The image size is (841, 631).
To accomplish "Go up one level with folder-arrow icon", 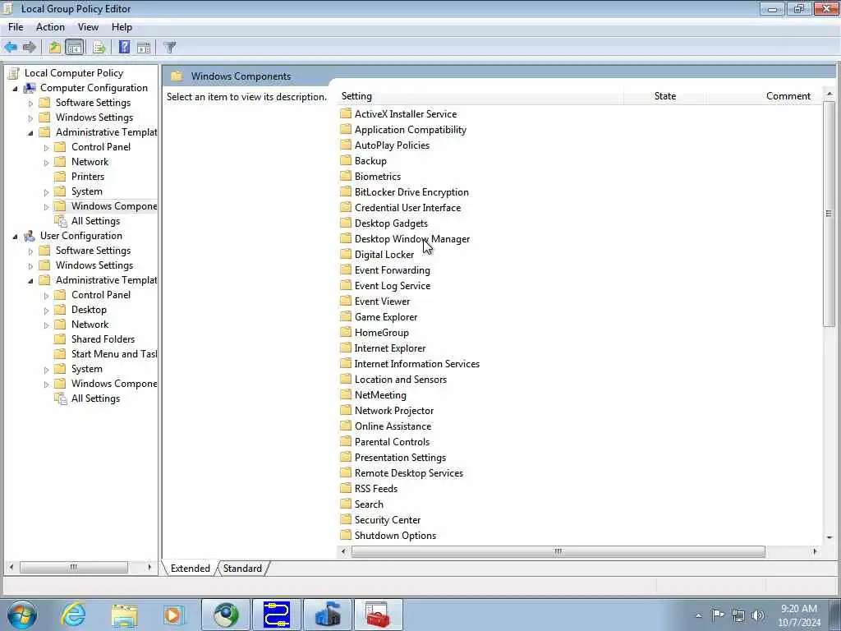I will pos(55,47).
